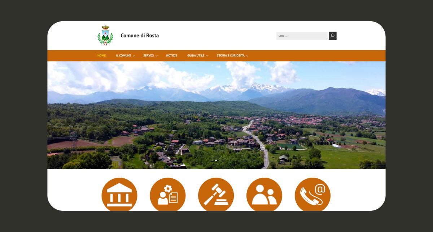Image resolution: width=433 pixels, height=232 pixels.
Task: Select the dim slideshow dot left of active
Action: [211, 160]
